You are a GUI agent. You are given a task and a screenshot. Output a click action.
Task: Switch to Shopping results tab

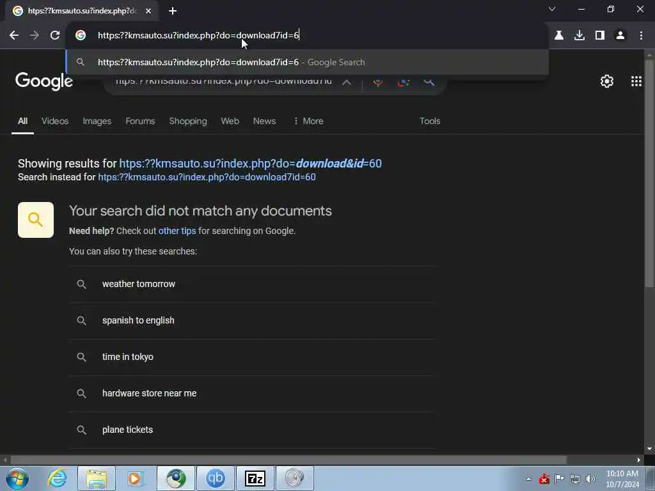click(x=188, y=121)
